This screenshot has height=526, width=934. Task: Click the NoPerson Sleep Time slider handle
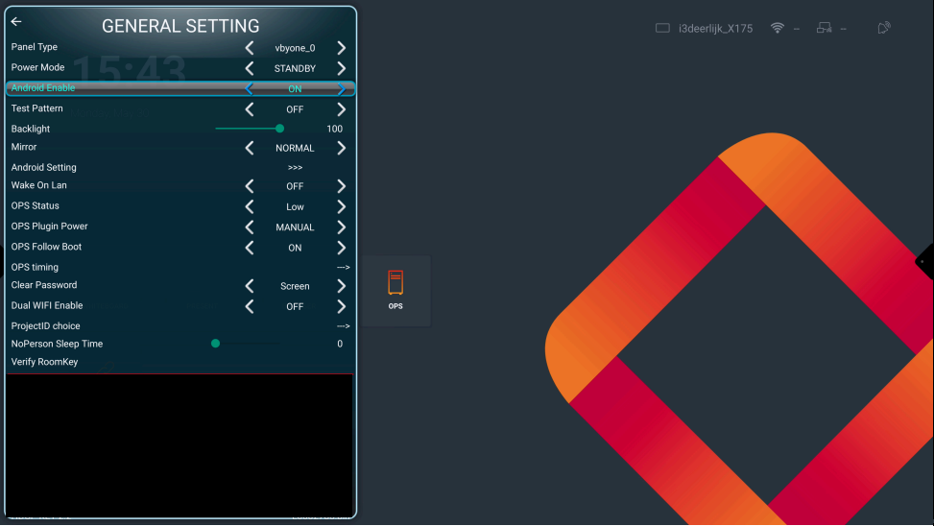click(215, 343)
